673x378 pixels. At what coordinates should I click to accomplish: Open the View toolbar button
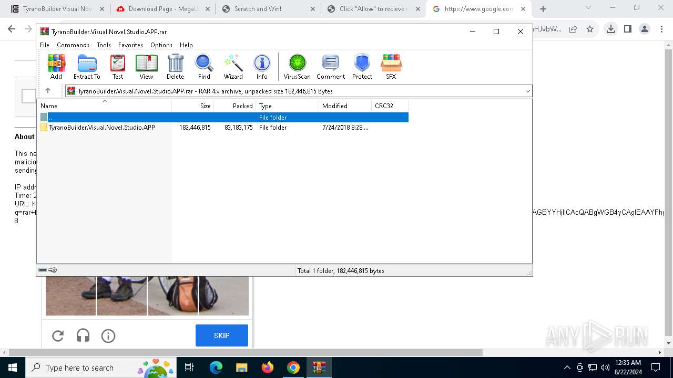[146, 67]
